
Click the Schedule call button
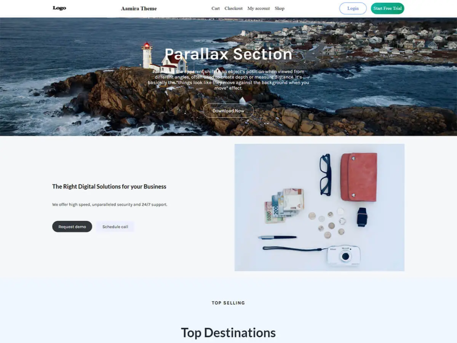tap(115, 226)
